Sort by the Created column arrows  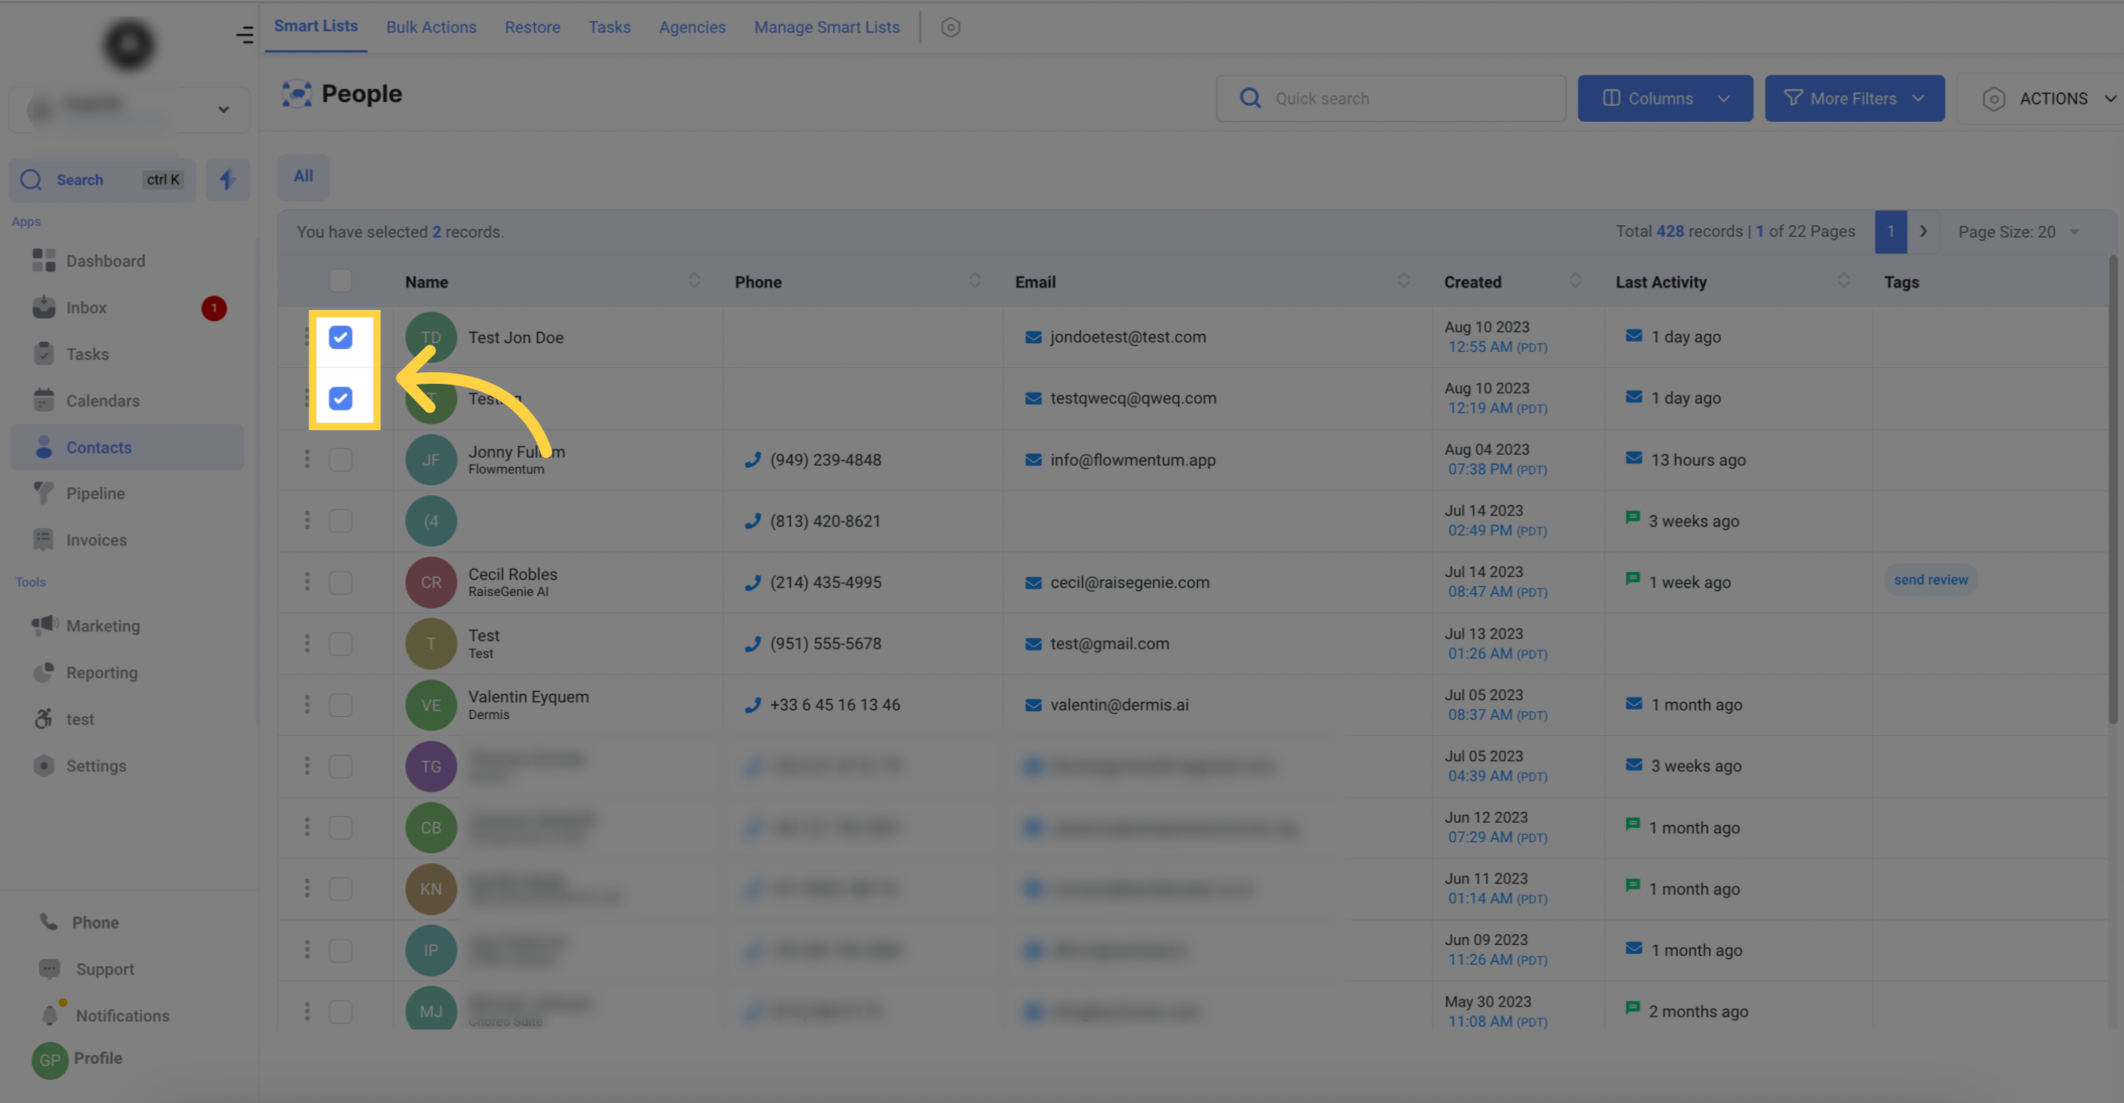click(1575, 280)
